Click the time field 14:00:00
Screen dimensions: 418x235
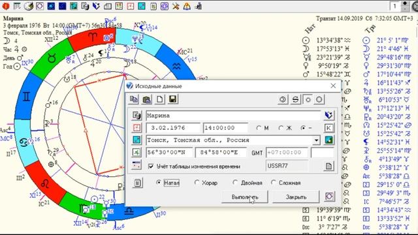(x=225, y=128)
